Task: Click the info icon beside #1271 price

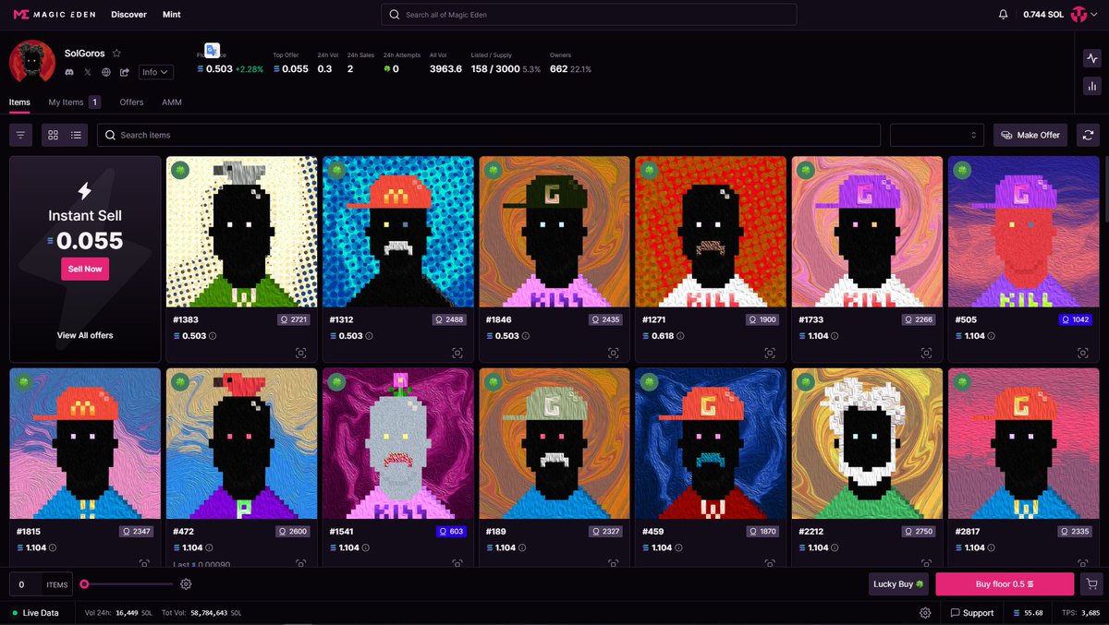Action: [682, 336]
